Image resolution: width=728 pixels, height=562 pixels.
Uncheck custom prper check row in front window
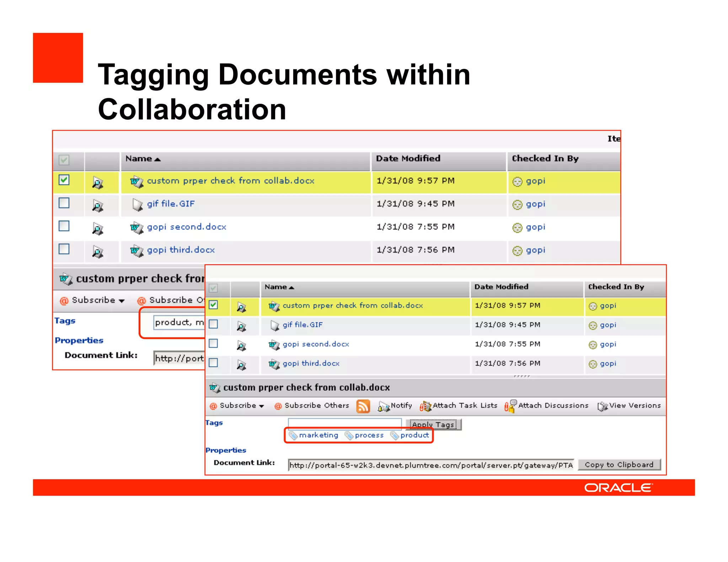(x=213, y=305)
